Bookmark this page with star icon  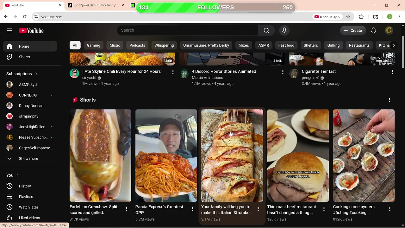click(x=348, y=17)
